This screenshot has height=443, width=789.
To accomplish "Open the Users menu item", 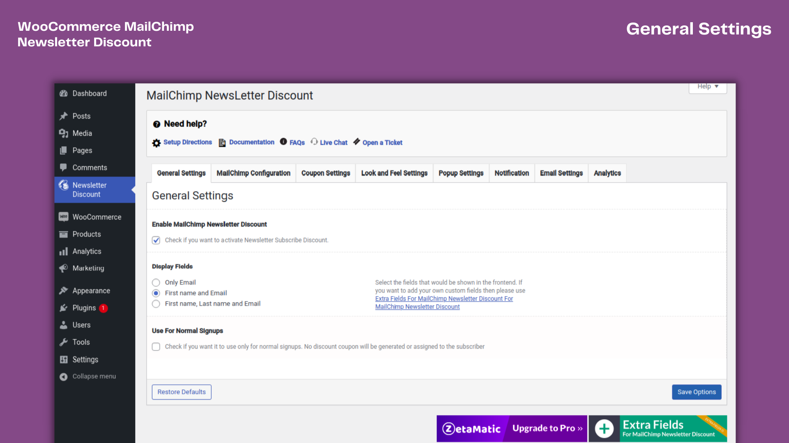I will 95,325.
